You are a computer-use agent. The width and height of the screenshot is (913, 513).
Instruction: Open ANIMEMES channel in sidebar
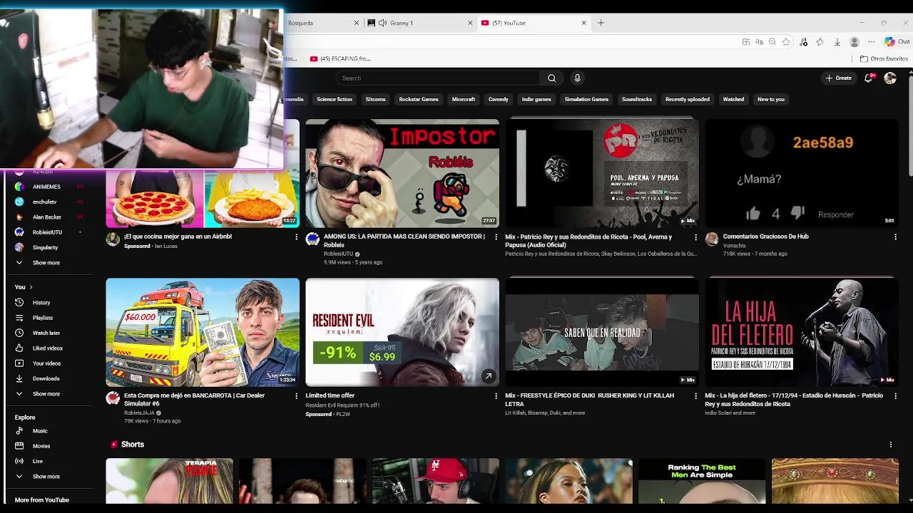47,187
